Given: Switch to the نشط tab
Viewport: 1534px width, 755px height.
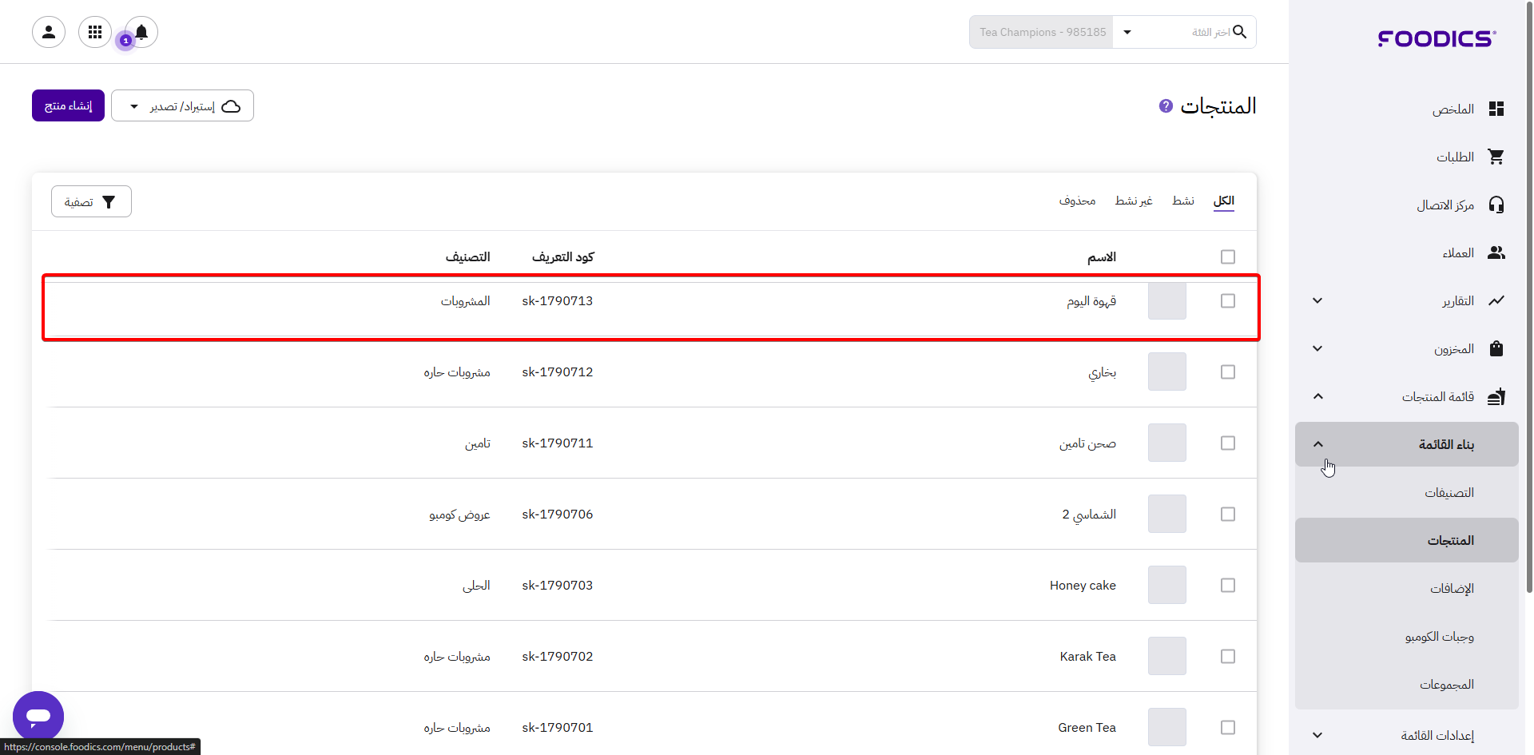Looking at the screenshot, I should 1182,201.
